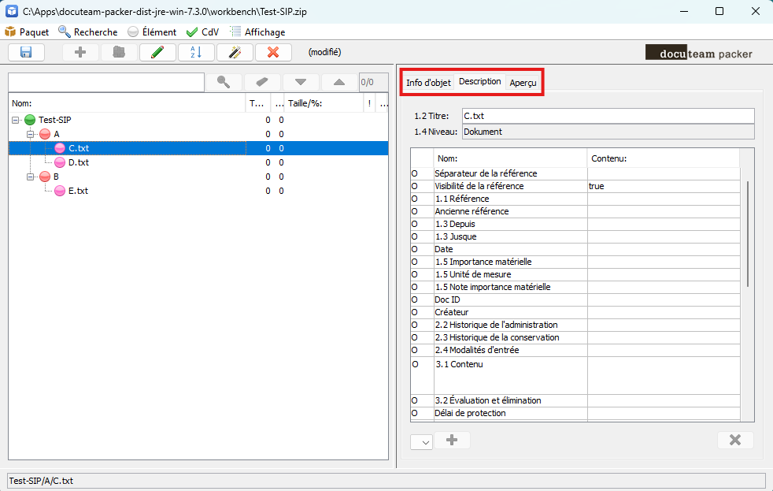
Task: Open the dropdown below the metadata table
Action: [421, 441]
